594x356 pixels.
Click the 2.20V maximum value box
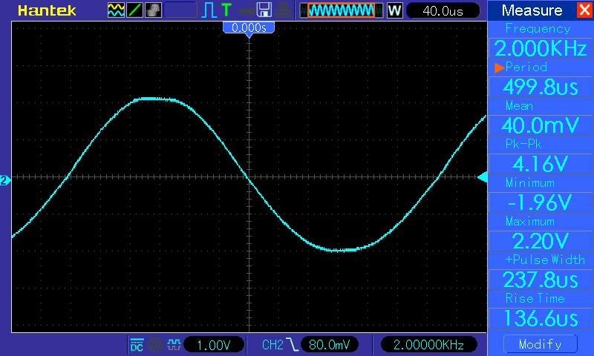[541, 241]
